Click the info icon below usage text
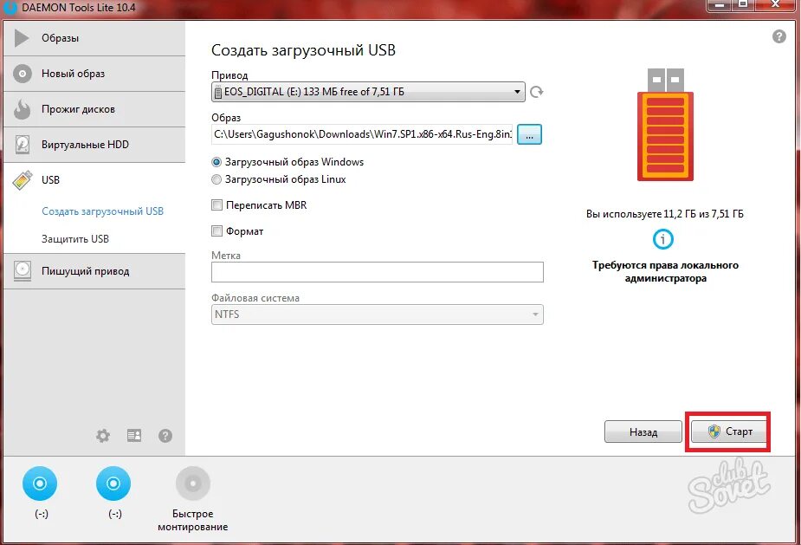The width and height of the screenshot is (801, 545). [663, 239]
